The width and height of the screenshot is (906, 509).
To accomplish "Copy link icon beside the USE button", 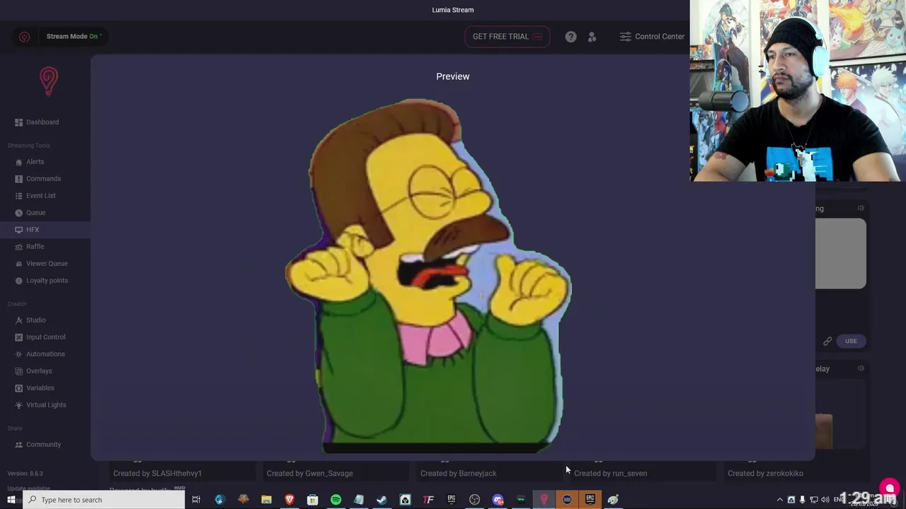I will coord(827,341).
